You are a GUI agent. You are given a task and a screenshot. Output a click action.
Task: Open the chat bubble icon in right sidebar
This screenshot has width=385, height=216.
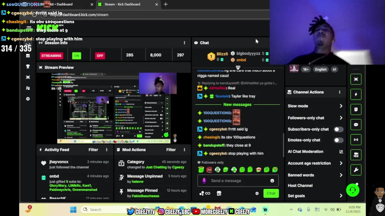click(356, 125)
